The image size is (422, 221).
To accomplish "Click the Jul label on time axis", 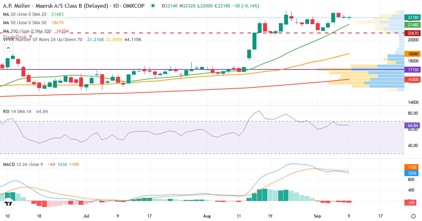I will click(85, 216).
